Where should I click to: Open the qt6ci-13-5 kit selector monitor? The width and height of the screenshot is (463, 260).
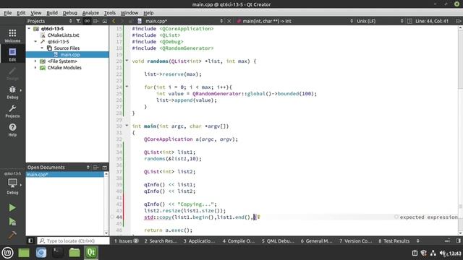[12, 183]
